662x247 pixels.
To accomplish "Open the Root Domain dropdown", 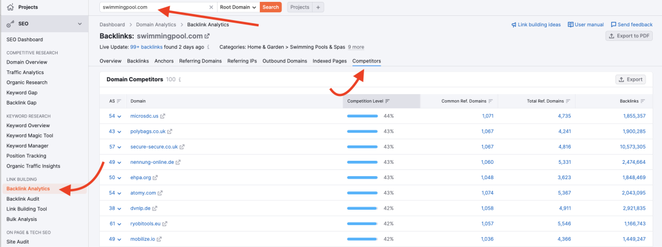I will [238, 7].
